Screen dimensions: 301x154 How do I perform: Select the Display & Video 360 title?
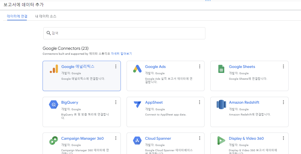(x=246, y=138)
